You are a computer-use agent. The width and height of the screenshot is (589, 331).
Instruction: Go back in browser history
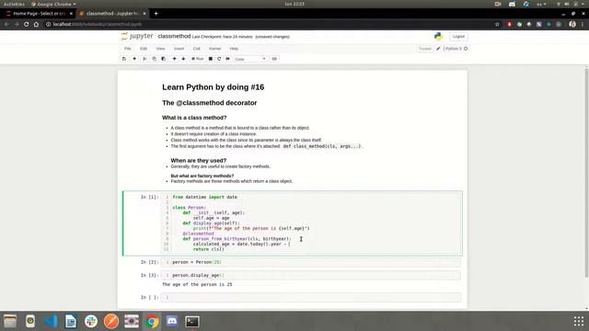(x=6, y=25)
